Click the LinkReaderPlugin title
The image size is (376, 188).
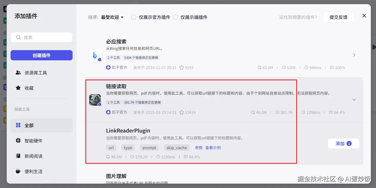[128, 131]
